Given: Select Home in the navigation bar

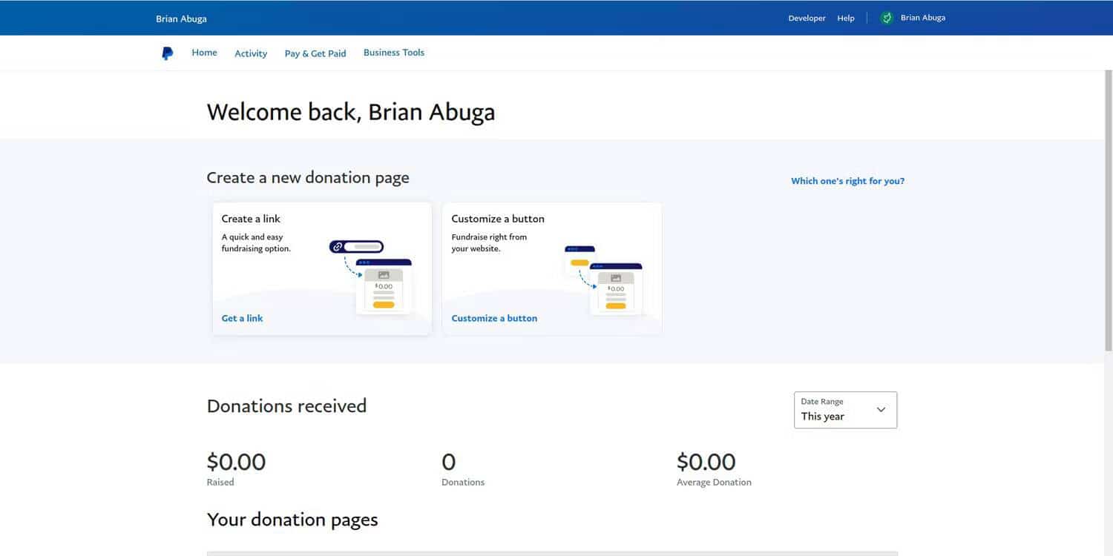Looking at the screenshot, I should tap(204, 52).
